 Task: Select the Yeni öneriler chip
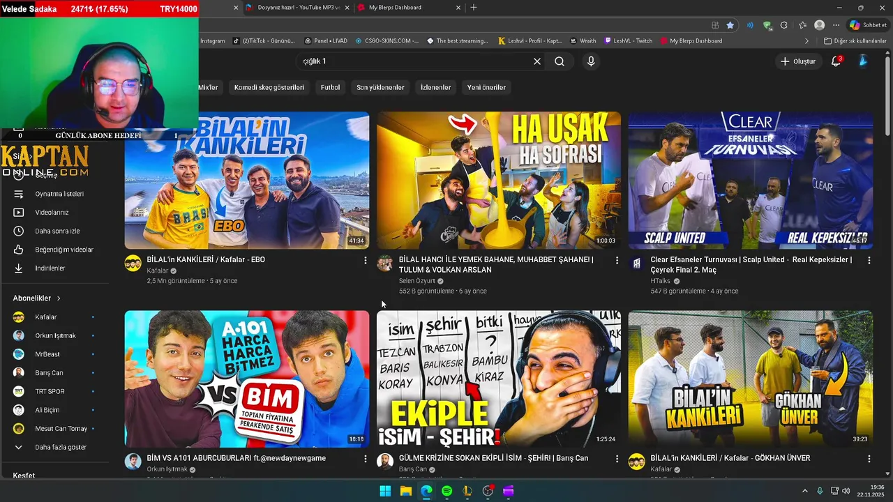tap(486, 87)
